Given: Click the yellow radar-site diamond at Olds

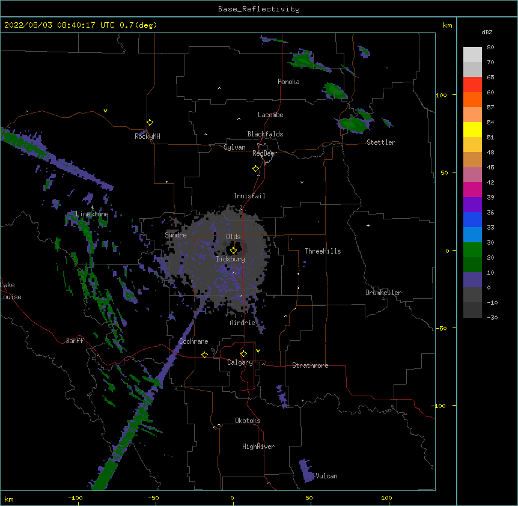Looking at the screenshot, I should (233, 250).
